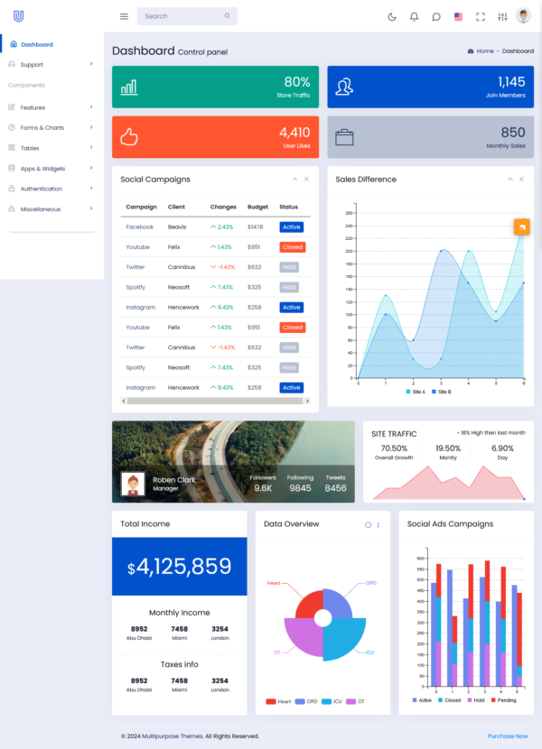Click the Store Traffic bar chart icon
Image resolution: width=542 pixels, height=749 pixels.
[x=129, y=88]
